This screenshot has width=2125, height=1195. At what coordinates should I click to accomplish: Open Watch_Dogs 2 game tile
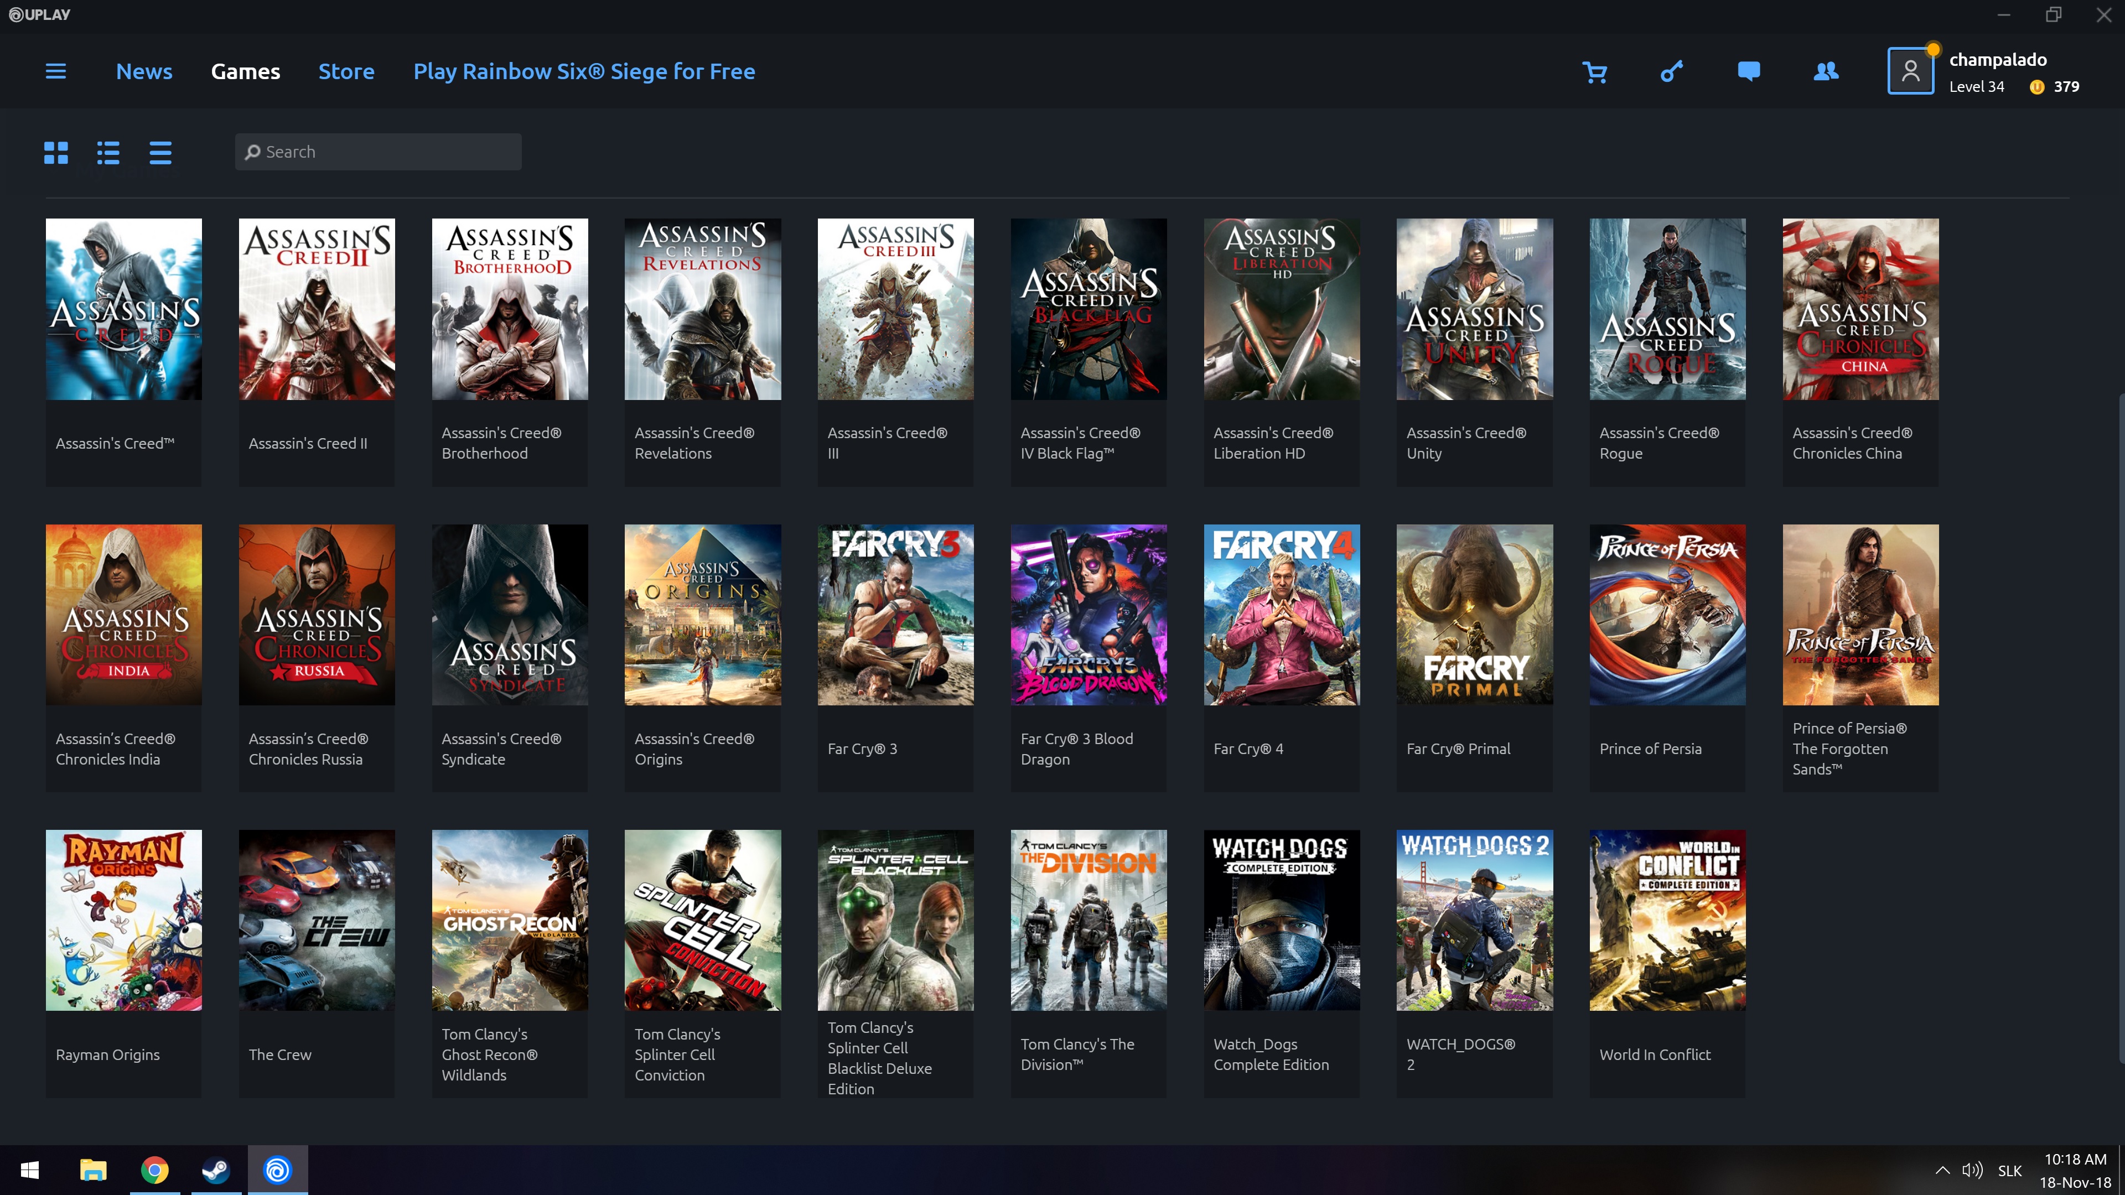click(x=1474, y=919)
